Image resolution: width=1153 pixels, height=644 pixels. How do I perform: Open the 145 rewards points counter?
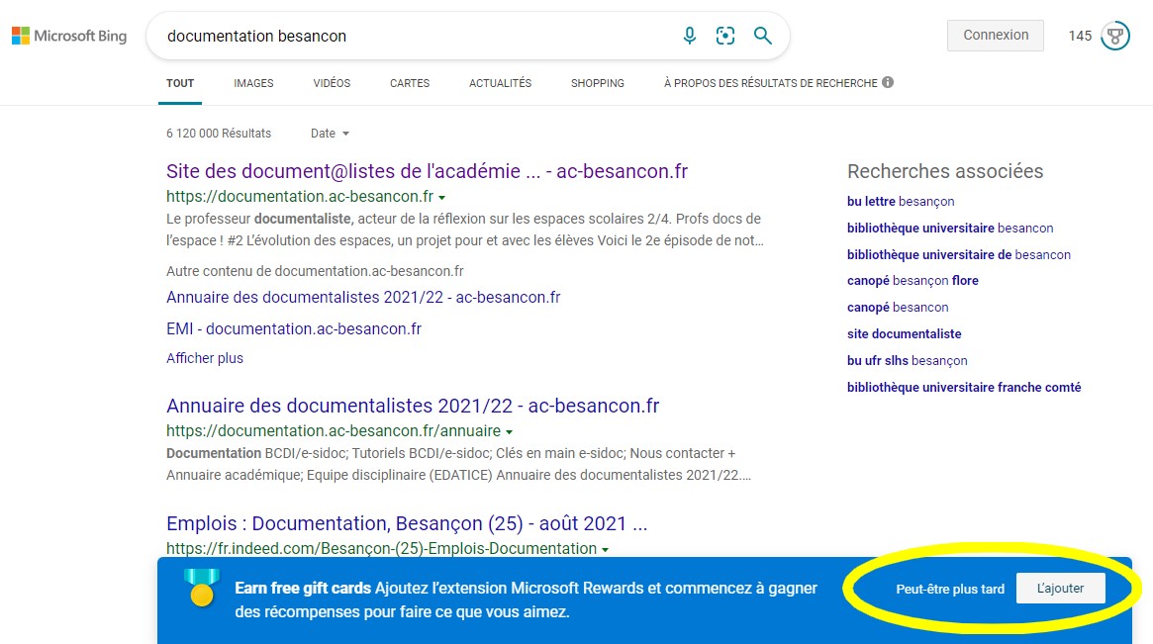coord(1080,36)
